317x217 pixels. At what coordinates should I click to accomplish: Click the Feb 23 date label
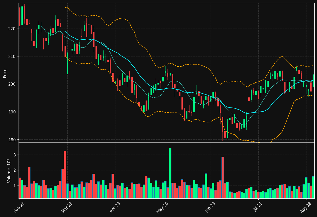19,207
